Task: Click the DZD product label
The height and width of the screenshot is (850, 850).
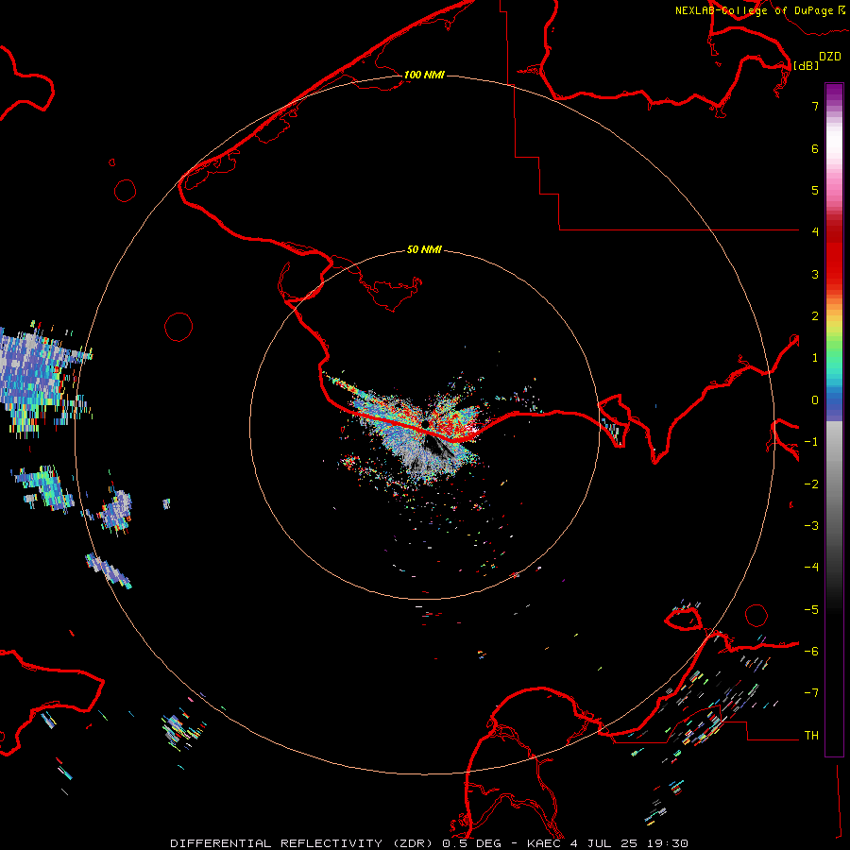Action: pos(829,57)
